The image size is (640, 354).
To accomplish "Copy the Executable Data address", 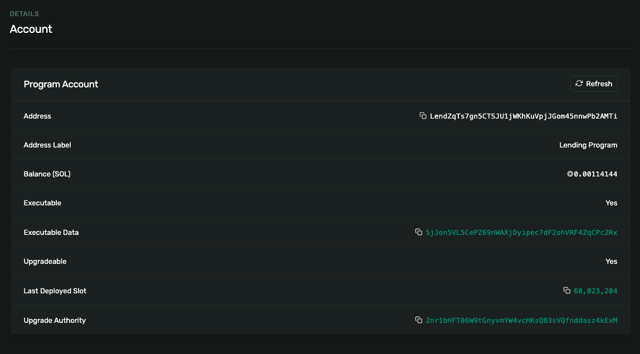I will click(x=419, y=232).
